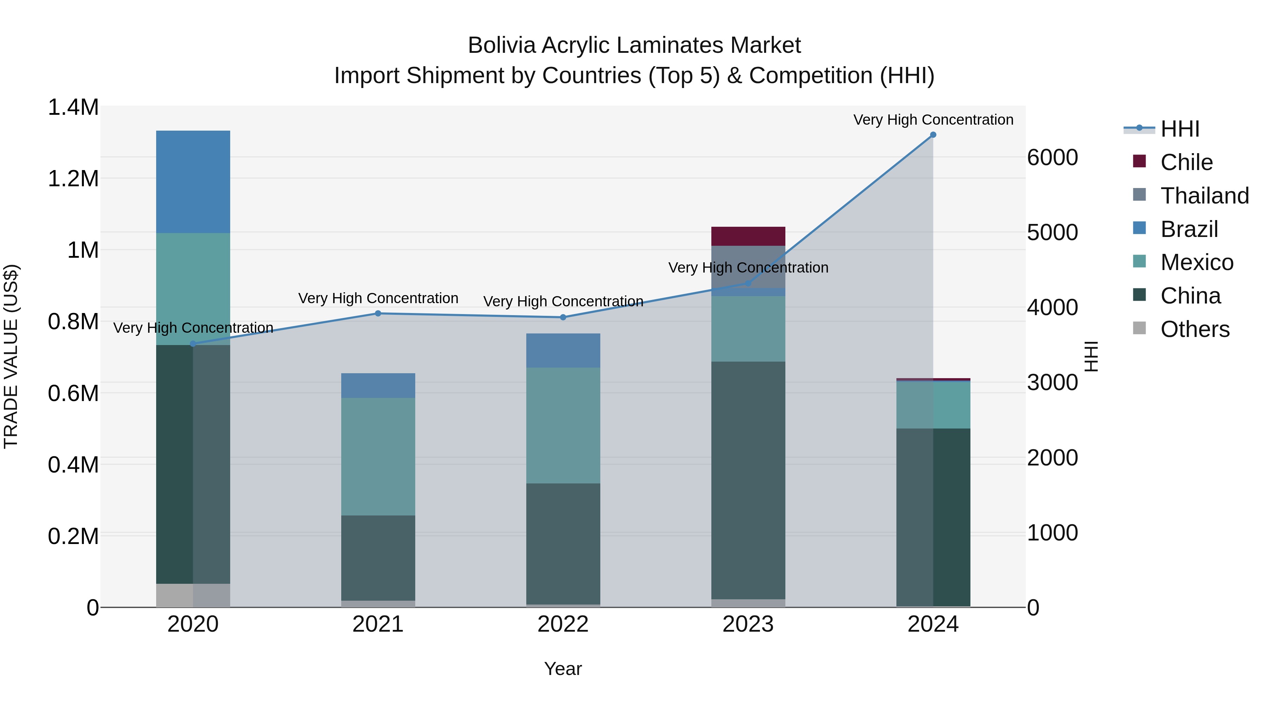Select the Mexico segment of the 2023 bar
This screenshot has height=713, width=1269.
(748, 329)
